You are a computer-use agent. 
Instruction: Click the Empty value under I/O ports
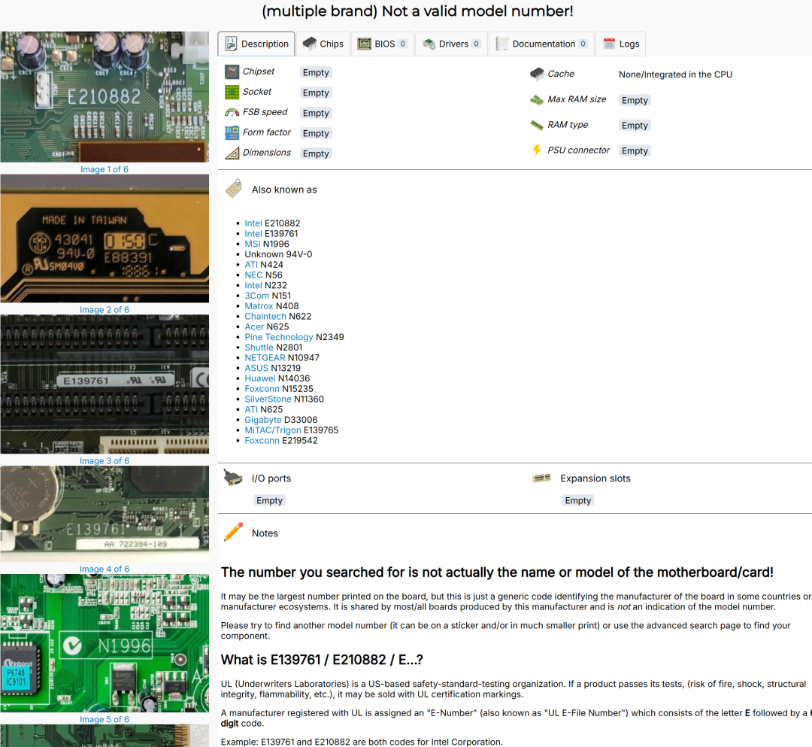point(269,500)
